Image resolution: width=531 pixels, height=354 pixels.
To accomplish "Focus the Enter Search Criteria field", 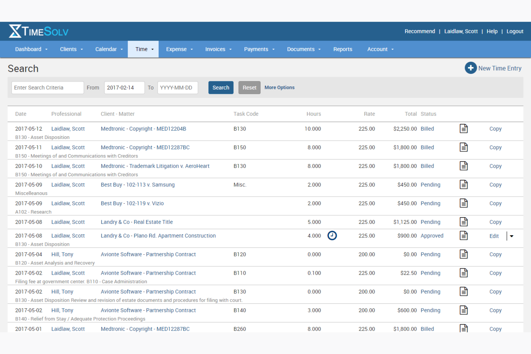I will tap(48, 88).
